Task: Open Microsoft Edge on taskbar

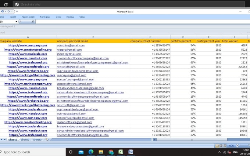Action: click(x=91, y=152)
